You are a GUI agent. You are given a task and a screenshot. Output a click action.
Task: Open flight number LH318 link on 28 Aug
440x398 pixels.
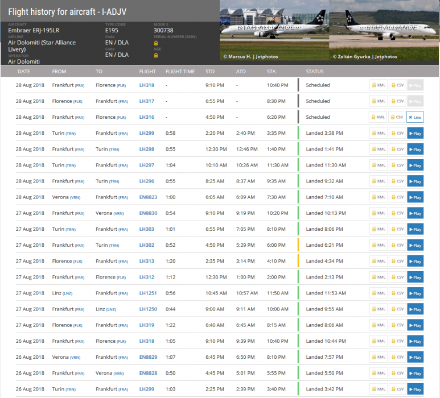coord(146,85)
